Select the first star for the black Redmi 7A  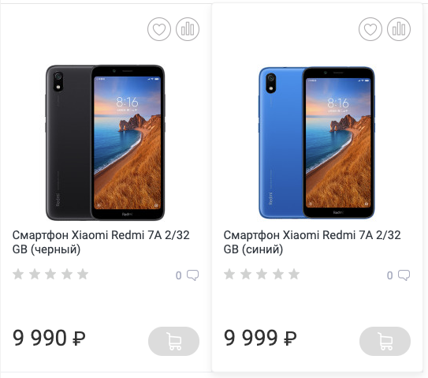[18, 274]
